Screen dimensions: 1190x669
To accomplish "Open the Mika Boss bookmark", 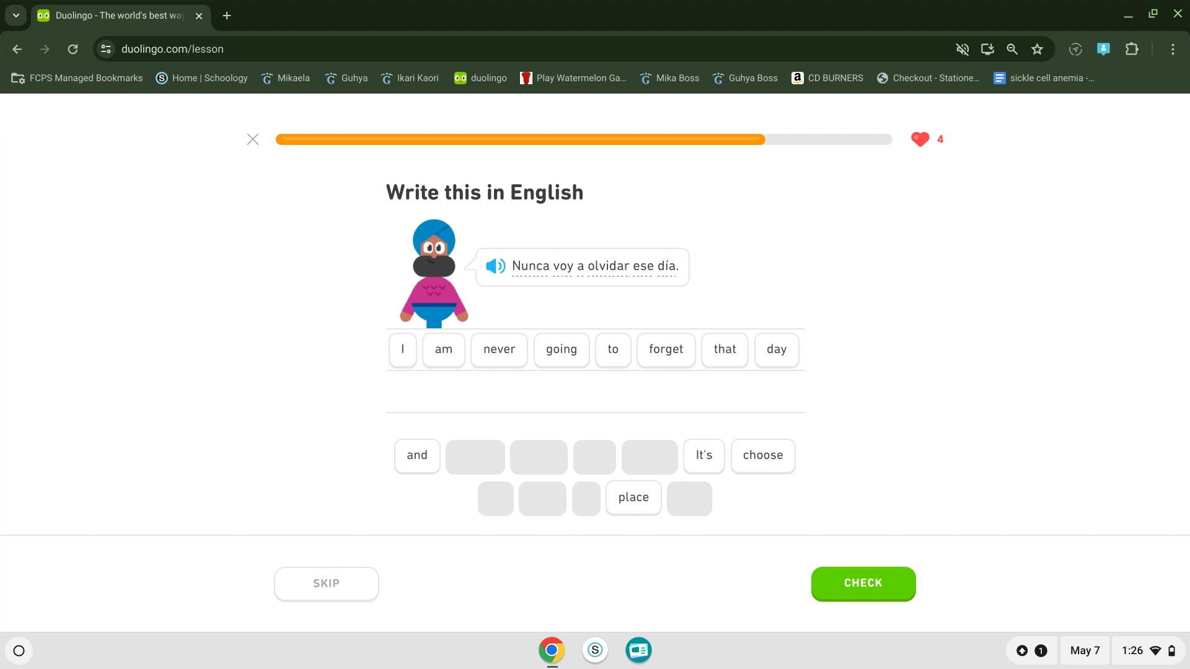I will point(669,77).
